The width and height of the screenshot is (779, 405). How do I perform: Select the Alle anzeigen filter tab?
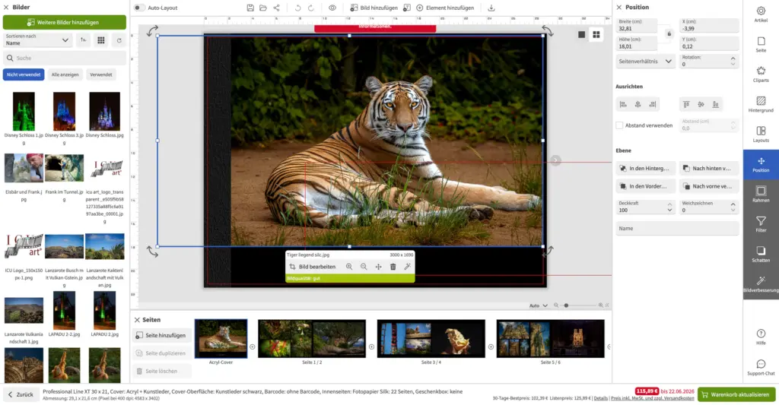coord(65,74)
